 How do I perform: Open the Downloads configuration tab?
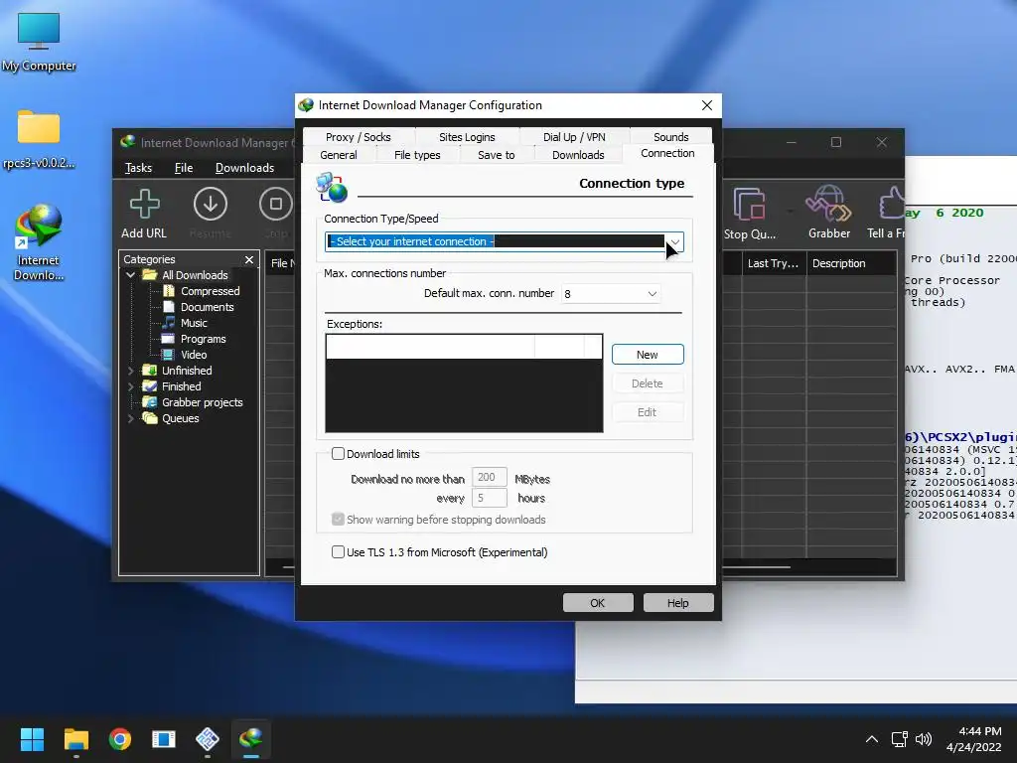pos(578,155)
